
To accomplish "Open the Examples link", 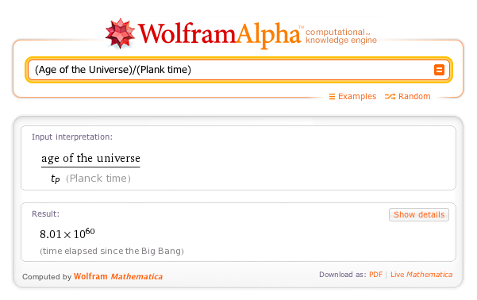I will click(357, 97).
